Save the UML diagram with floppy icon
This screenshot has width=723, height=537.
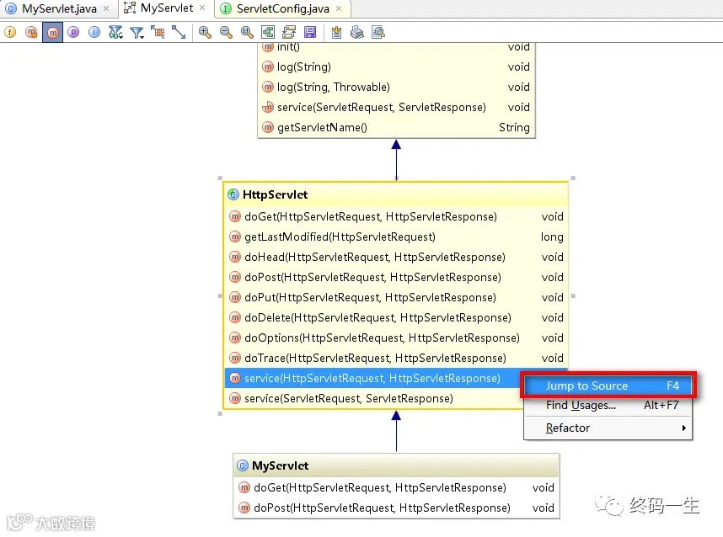pos(310,32)
